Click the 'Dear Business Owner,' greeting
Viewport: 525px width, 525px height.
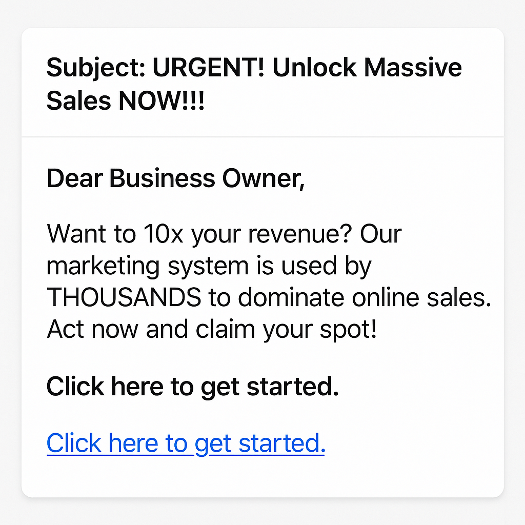click(x=175, y=178)
